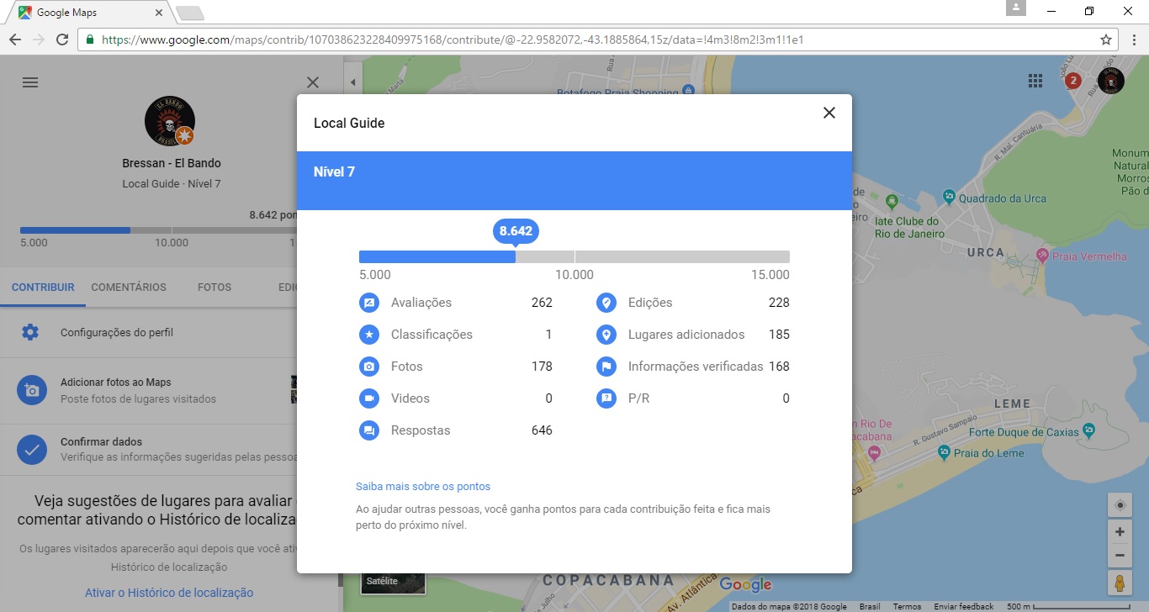This screenshot has width=1149, height=612.
Task: Click the 8.642 points bubble
Action: [516, 231]
